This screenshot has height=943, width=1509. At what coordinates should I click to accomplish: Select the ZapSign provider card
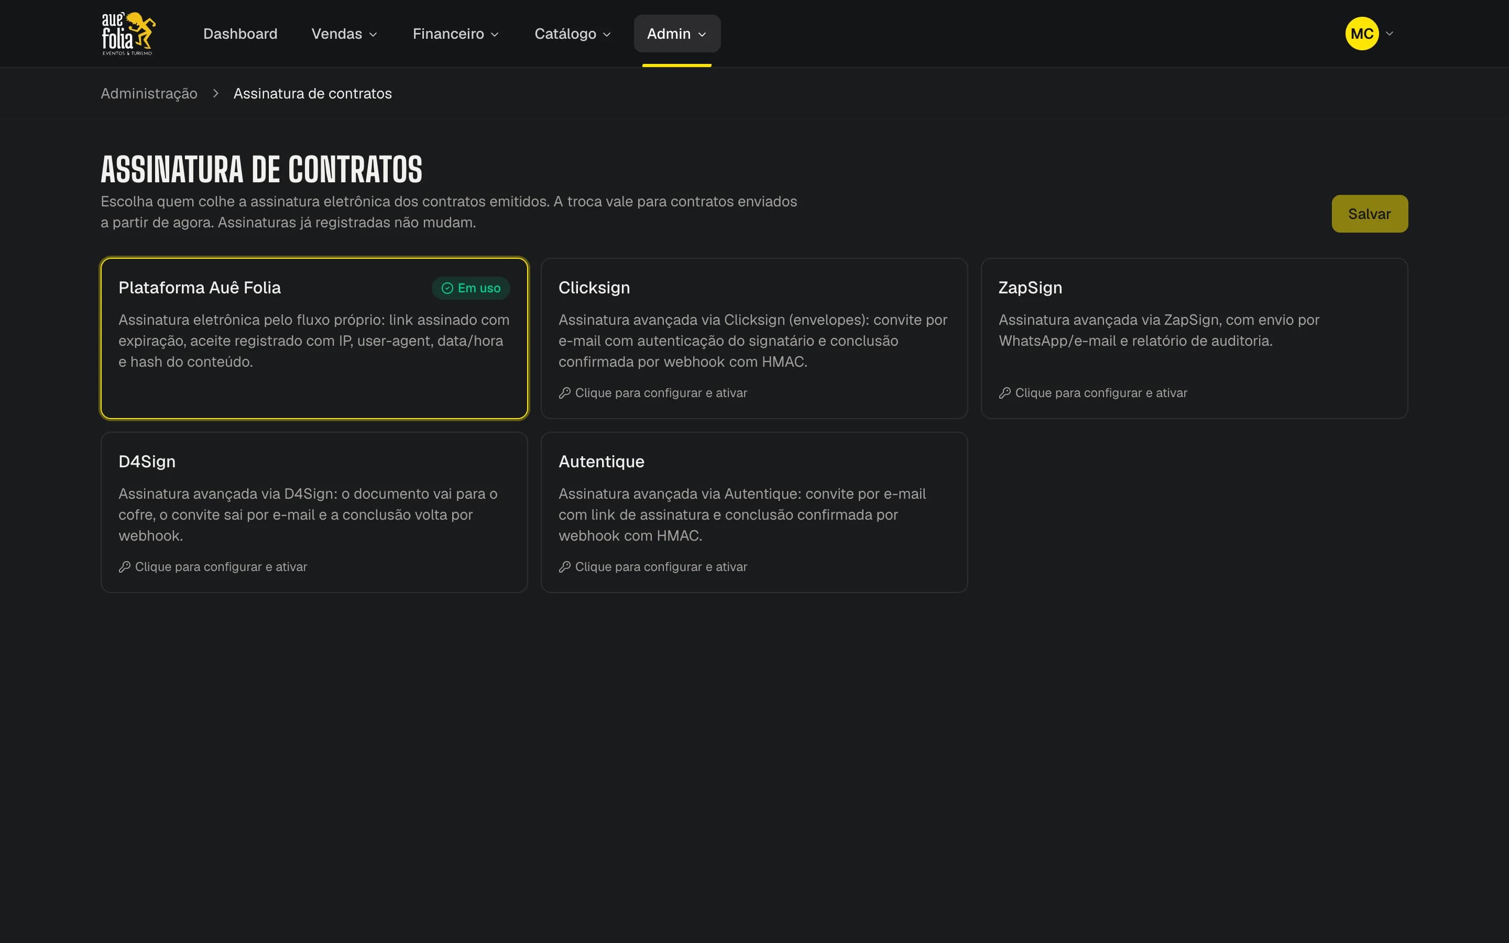[x=1194, y=338]
